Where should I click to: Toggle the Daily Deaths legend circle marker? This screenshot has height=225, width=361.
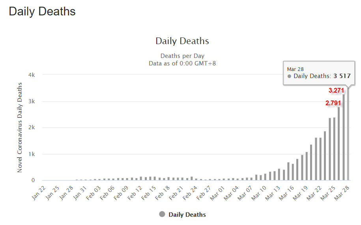tap(162, 214)
